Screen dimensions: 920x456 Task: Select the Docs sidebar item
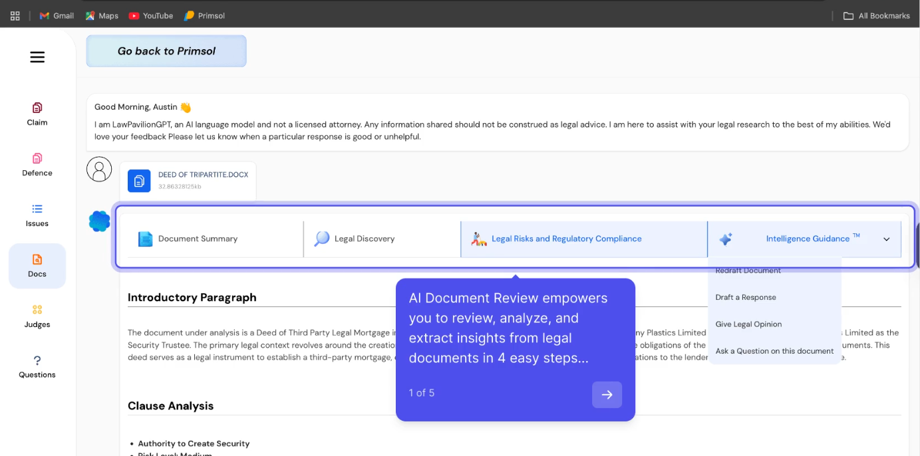37,266
